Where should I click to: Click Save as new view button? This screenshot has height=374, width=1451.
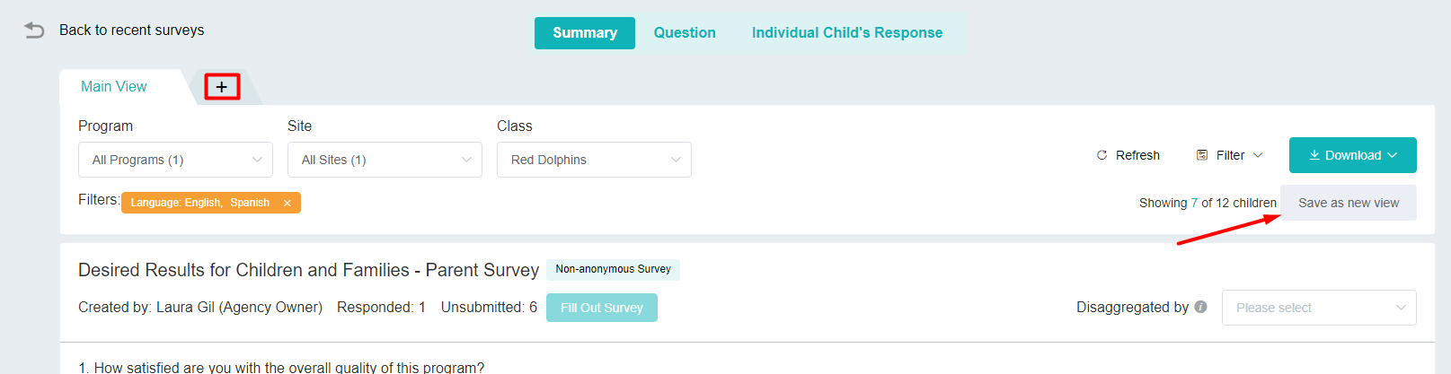pos(1348,203)
